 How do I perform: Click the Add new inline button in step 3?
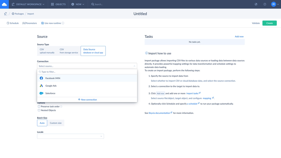[160, 93]
